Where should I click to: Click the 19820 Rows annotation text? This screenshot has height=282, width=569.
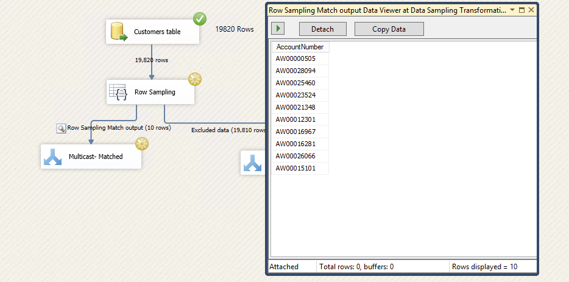[235, 29]
